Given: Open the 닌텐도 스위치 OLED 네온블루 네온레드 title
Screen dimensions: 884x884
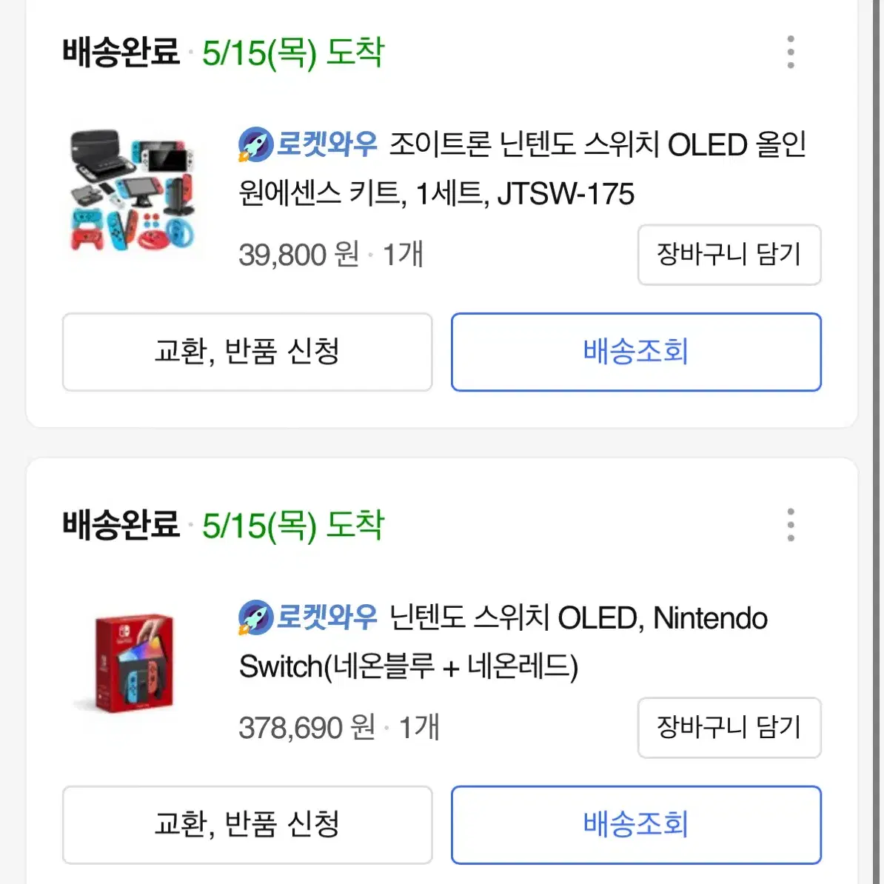Looking at the screenshot, I should click(x=503, y=642).
